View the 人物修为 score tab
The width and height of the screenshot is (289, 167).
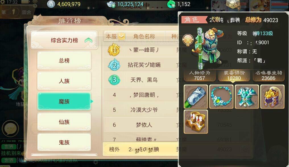199,75
